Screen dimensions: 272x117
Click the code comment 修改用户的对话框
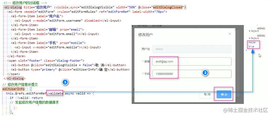[x=25, y=3]
